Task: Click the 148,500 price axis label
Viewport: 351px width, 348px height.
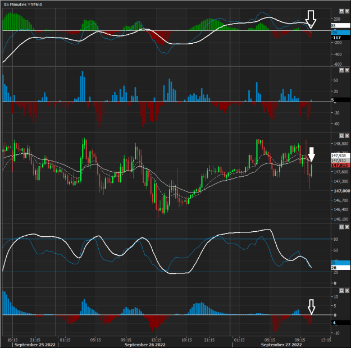Action: click(x=341, y=144)
